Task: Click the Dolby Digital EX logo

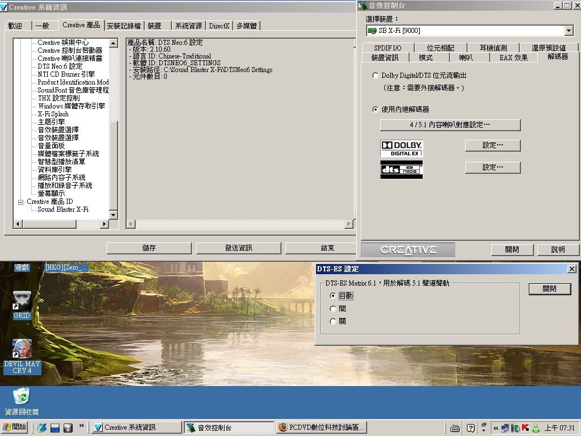Action: coord(401,148)
